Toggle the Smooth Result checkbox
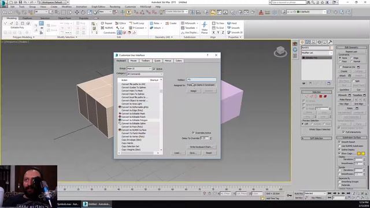This screenshot has width=370, height=208. pyautogui.click(x=339, y=142)
